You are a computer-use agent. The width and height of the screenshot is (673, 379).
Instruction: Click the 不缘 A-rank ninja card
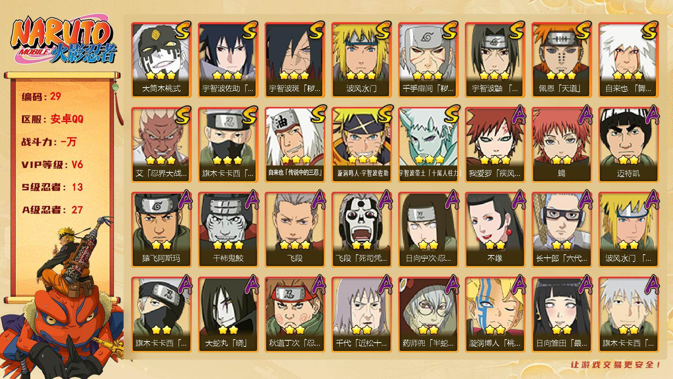(x=495, y=230)
